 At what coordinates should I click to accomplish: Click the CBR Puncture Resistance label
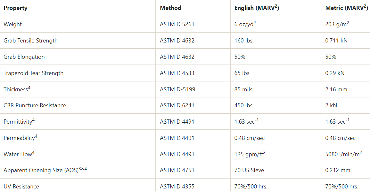coord(35,105)
